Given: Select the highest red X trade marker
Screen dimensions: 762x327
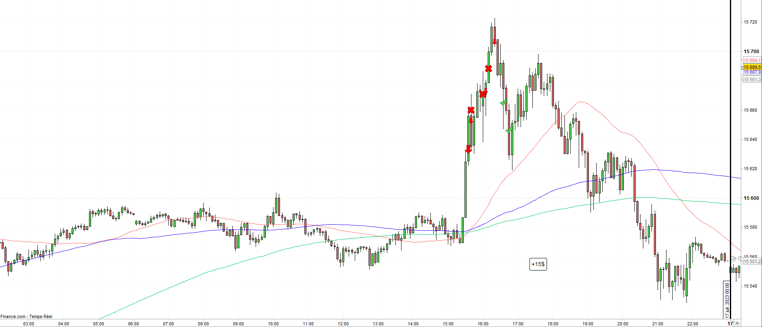Looking at the screenshot, I should click(488, 69).
